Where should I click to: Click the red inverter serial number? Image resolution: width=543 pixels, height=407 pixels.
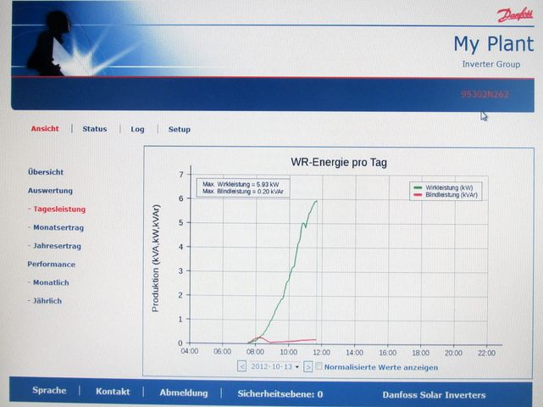point(485,94)
